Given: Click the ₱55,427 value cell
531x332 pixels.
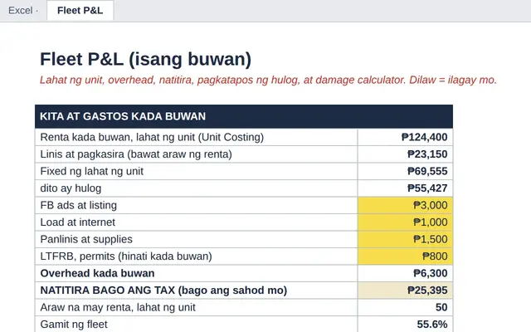Looking at the screenshot, I should click(x=406, y=188).
